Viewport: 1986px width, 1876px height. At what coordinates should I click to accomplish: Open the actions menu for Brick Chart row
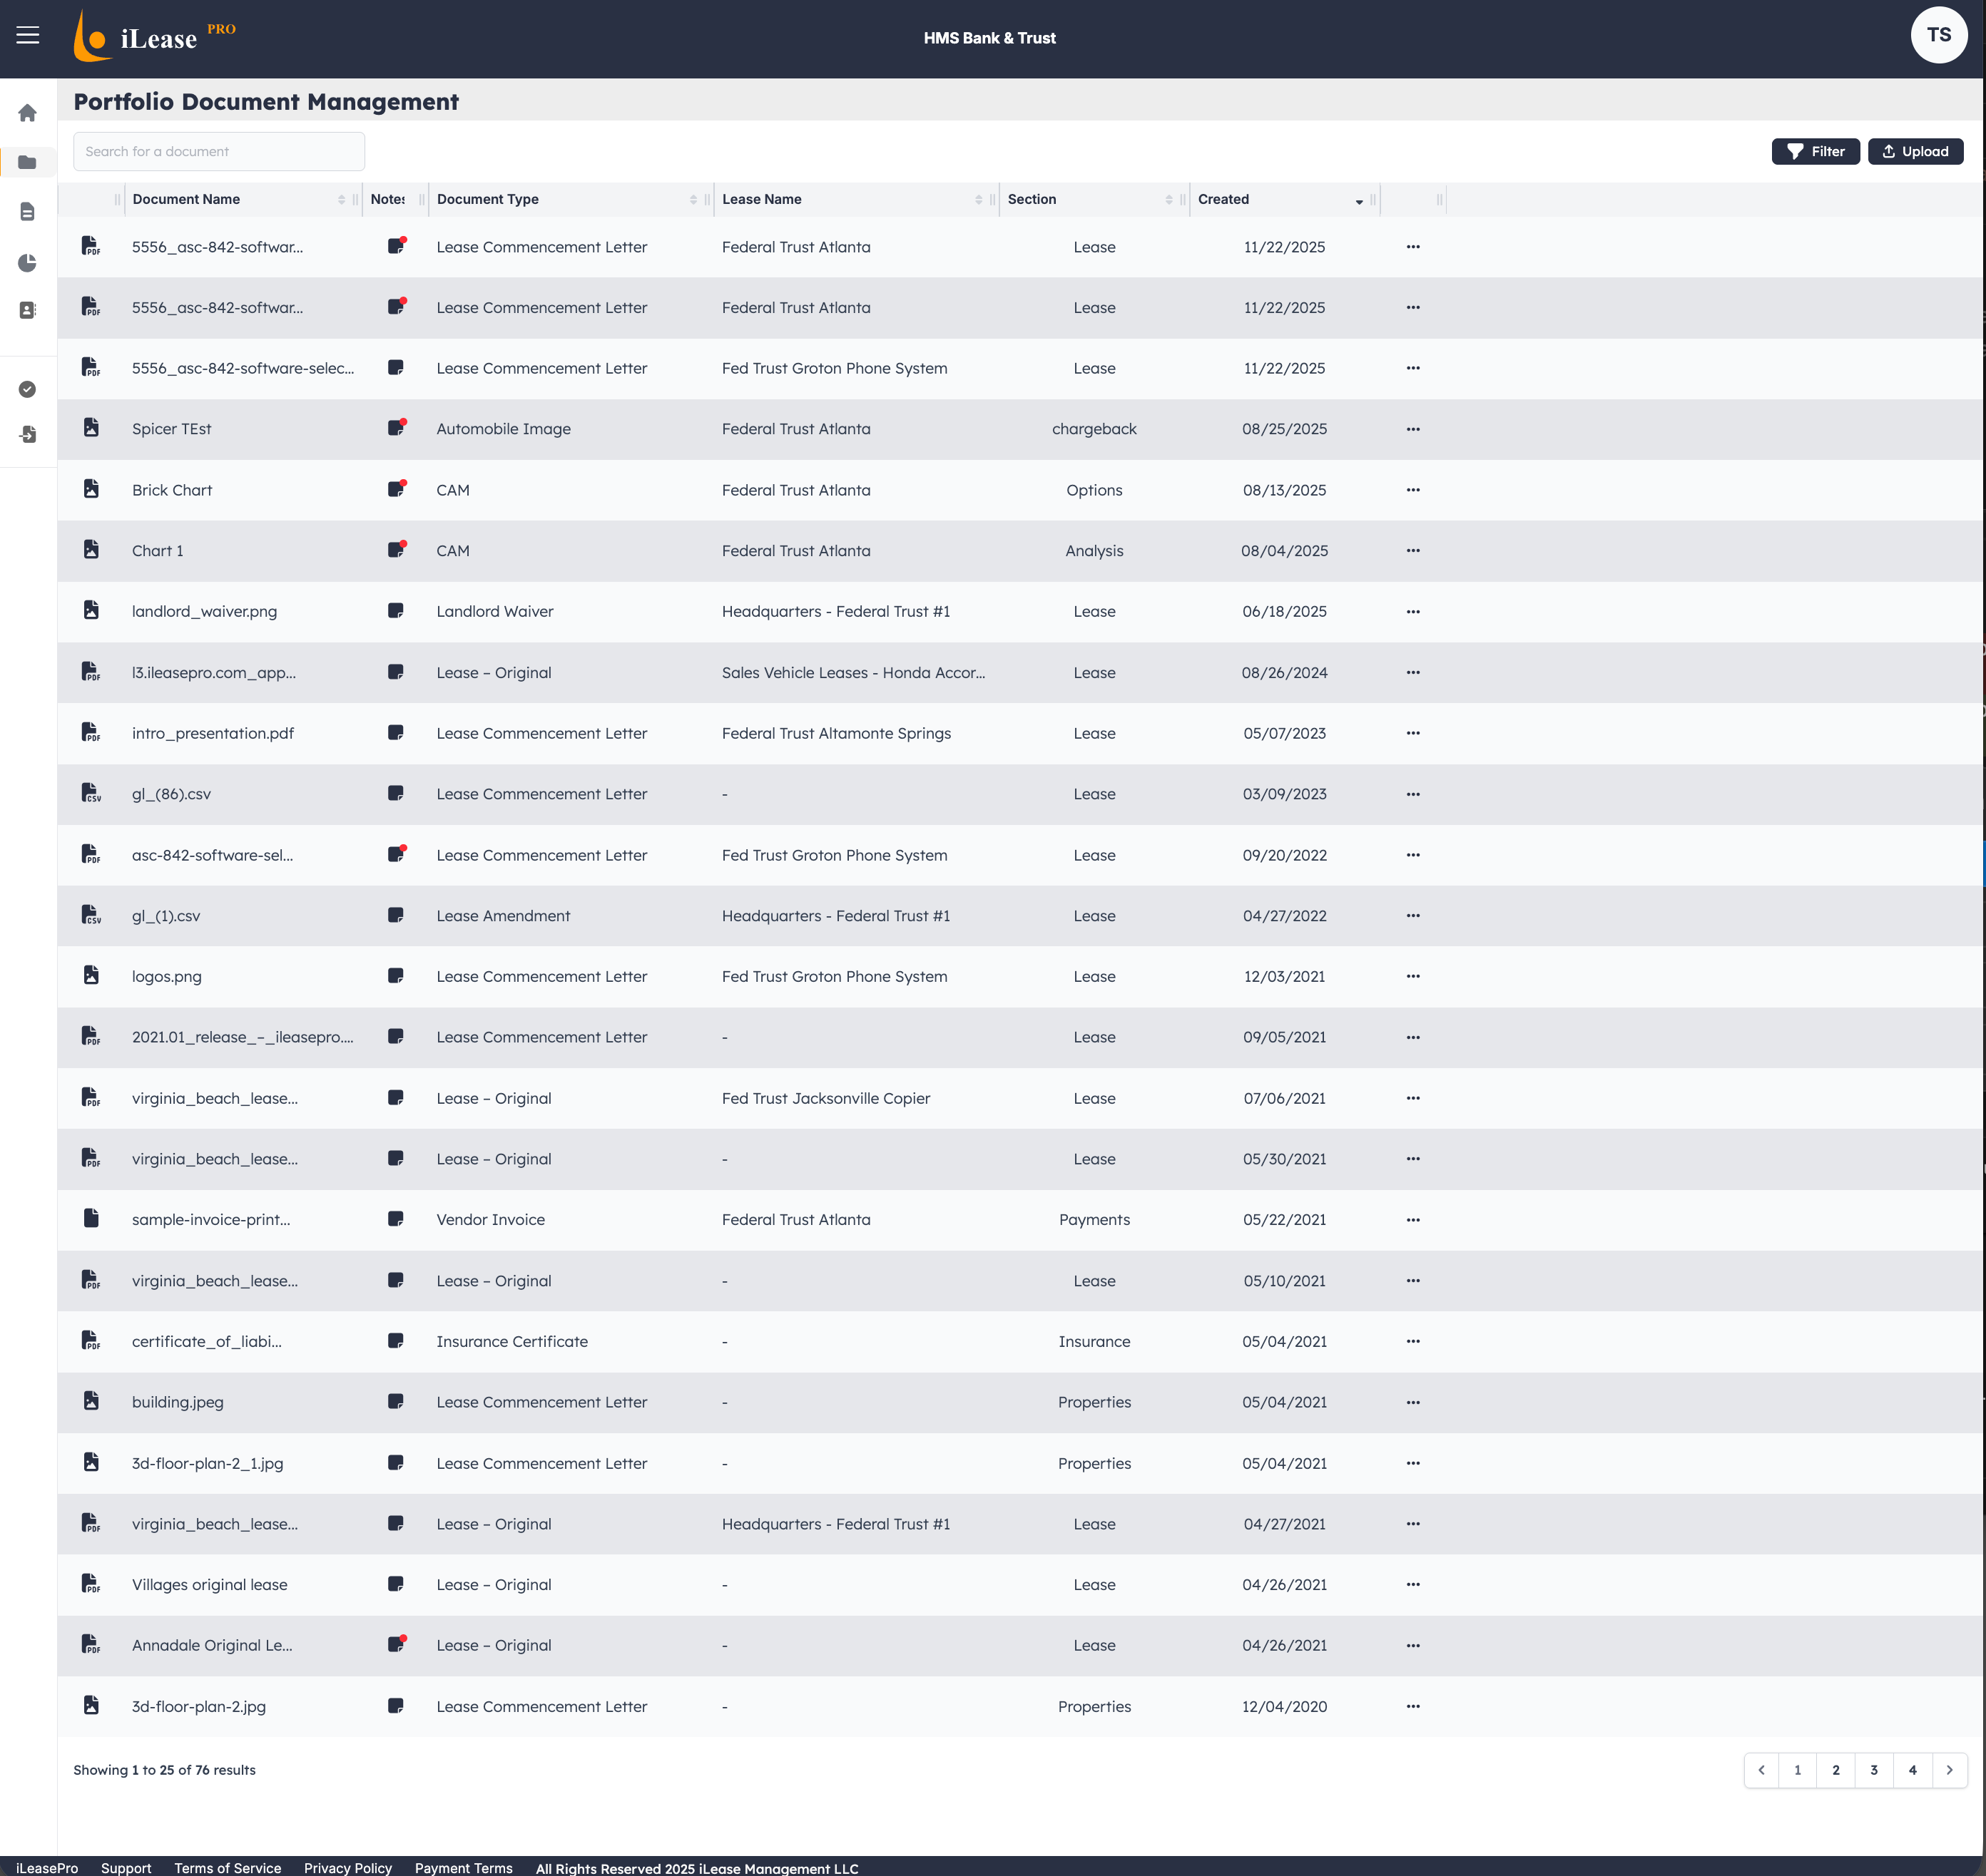pos(1412,489)
